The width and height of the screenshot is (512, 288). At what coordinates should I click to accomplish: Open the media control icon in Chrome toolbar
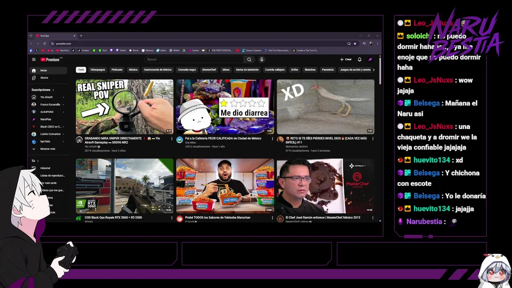pos(364,44)
